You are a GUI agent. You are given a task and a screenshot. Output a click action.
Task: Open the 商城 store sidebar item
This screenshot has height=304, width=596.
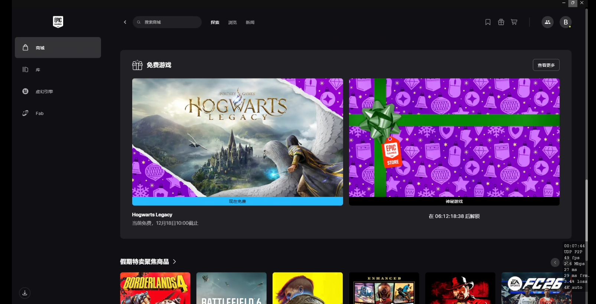58,47
